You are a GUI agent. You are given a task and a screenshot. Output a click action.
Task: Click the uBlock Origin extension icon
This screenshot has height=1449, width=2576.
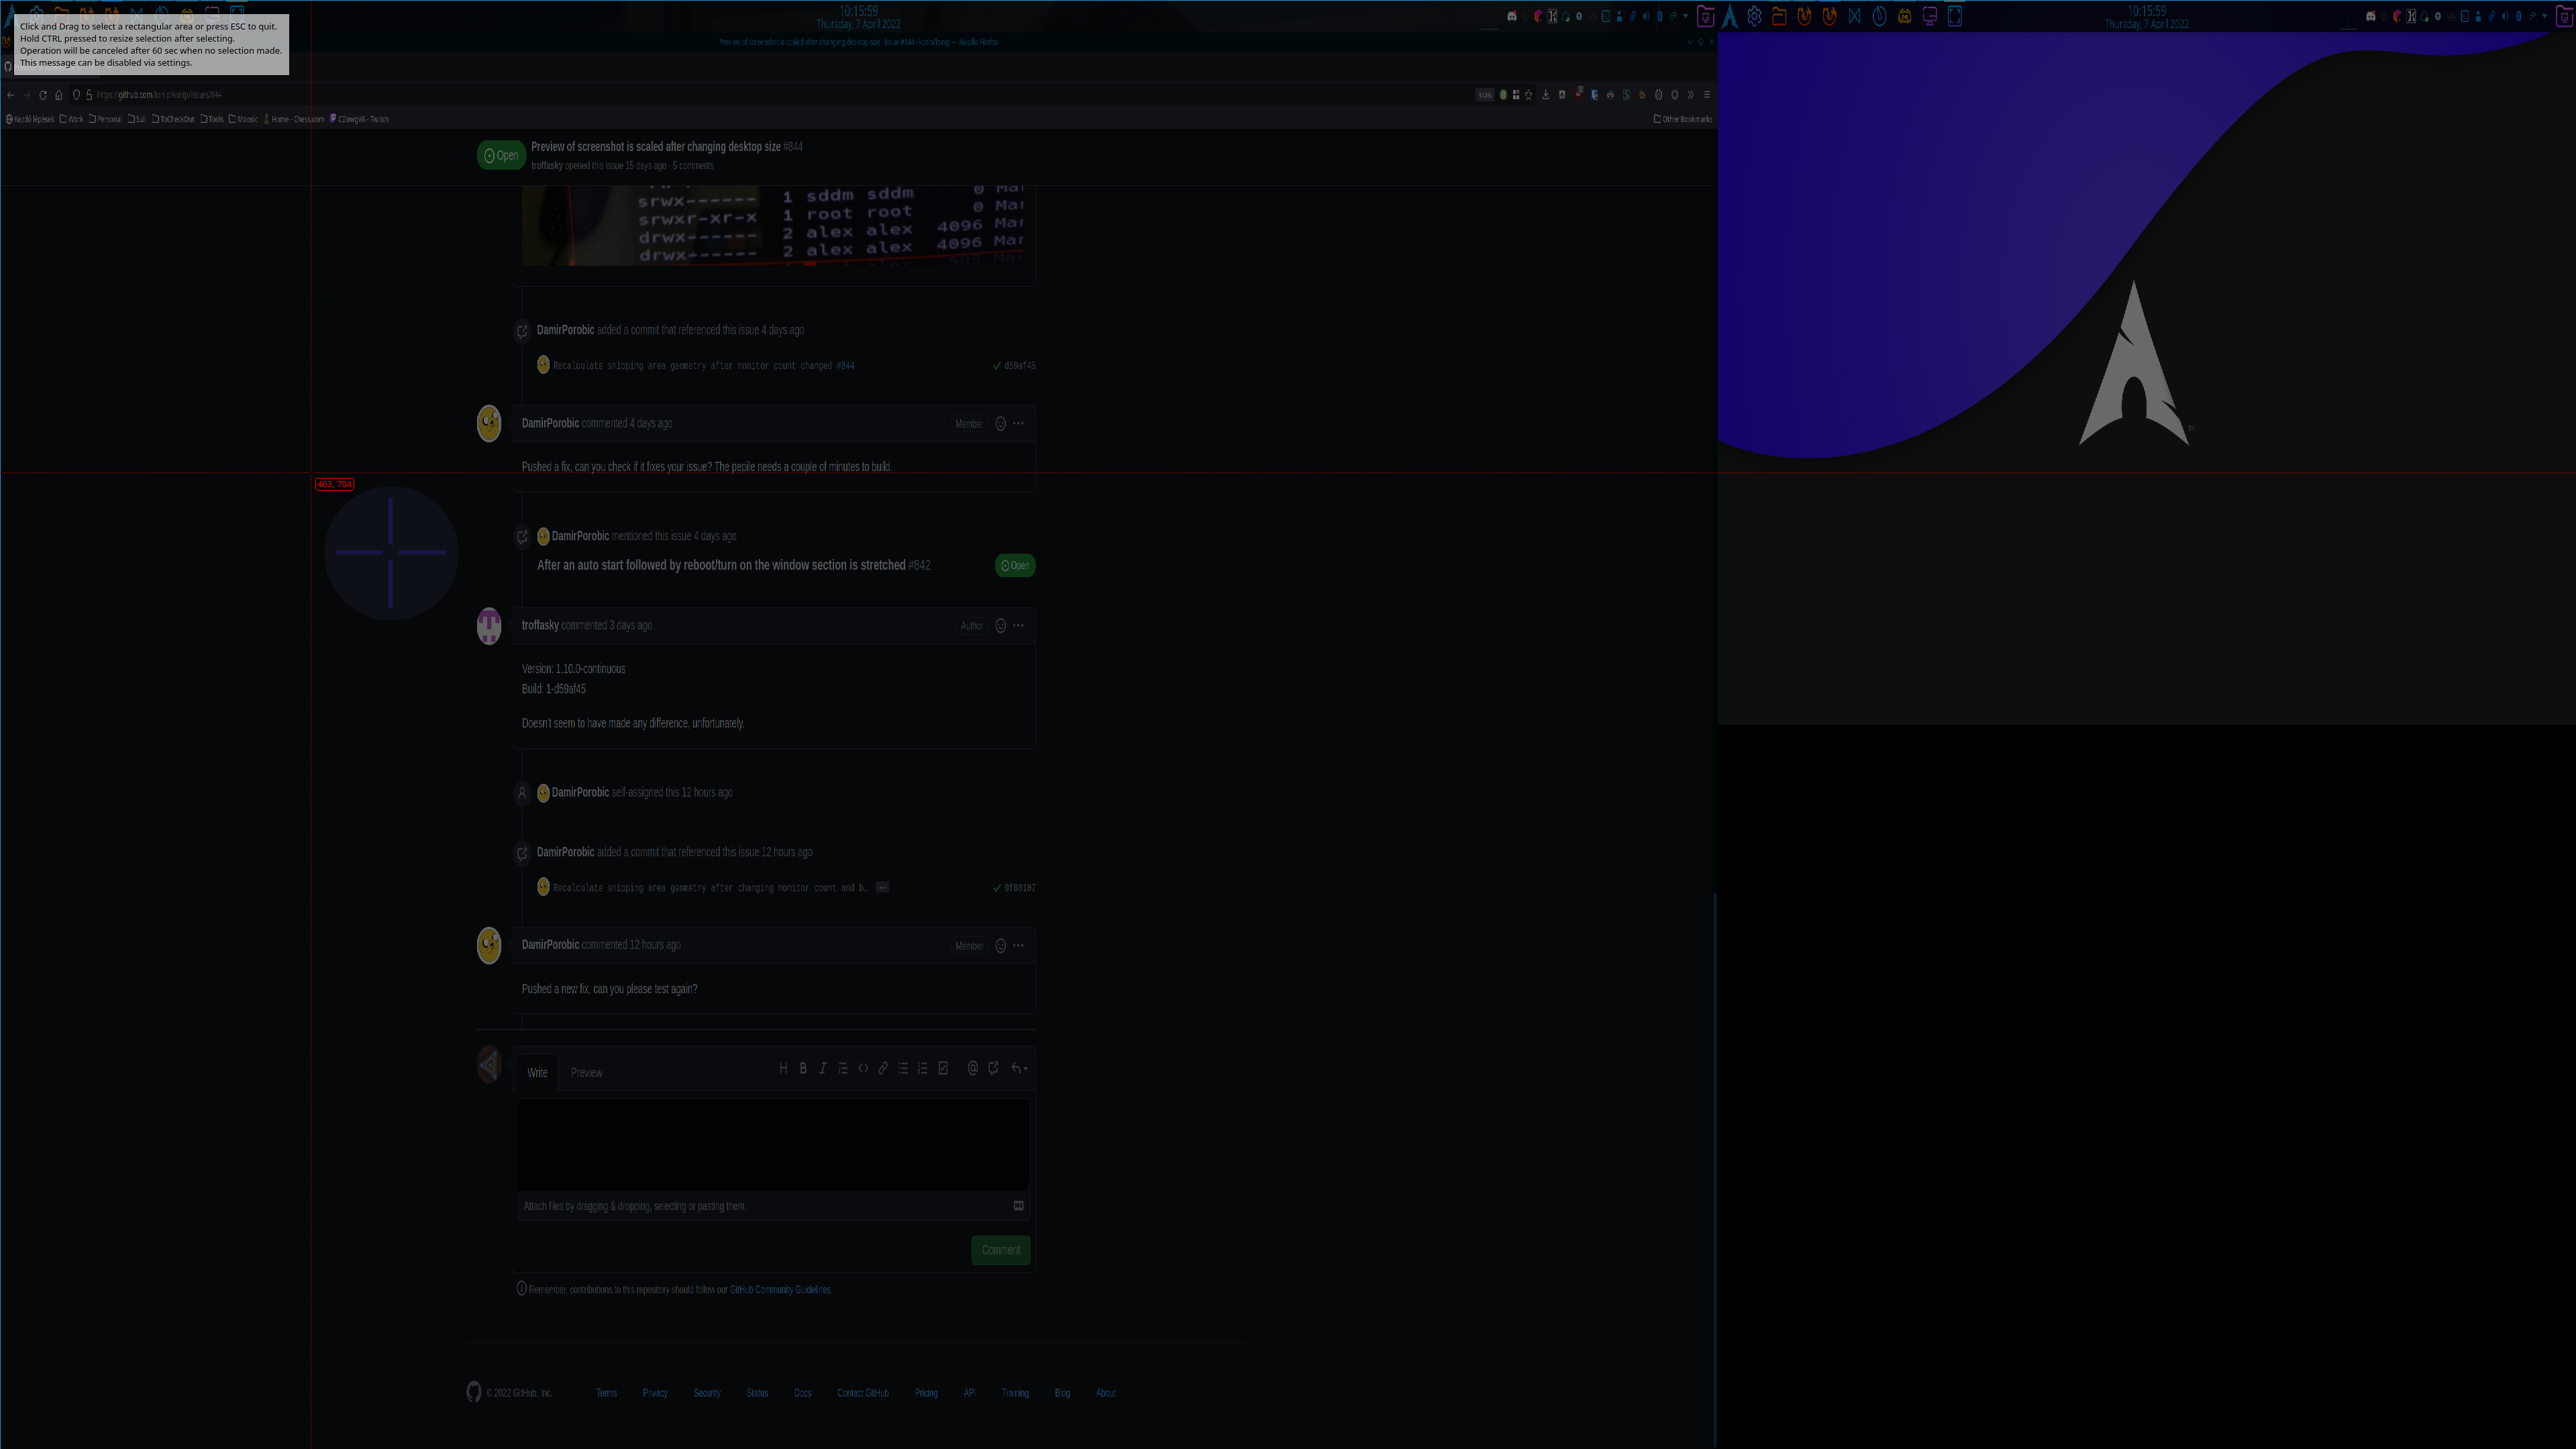click(x=1578, y=95)
